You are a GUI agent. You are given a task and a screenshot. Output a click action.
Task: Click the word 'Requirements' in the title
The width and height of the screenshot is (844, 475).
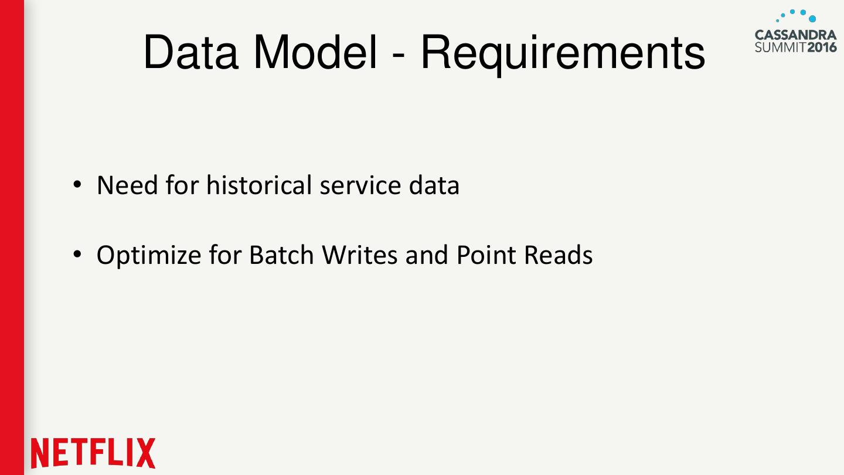coord(563,53)
